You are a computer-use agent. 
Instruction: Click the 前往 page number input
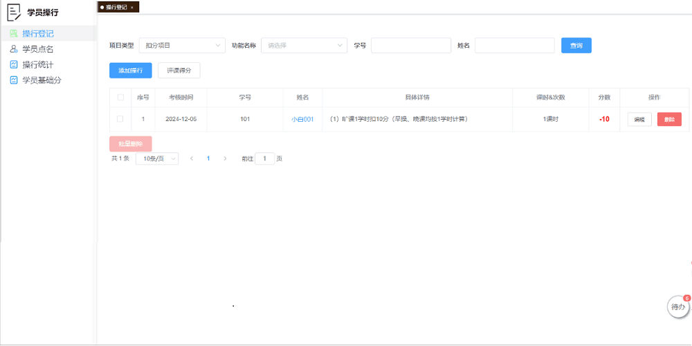click(x=265, y=158)
